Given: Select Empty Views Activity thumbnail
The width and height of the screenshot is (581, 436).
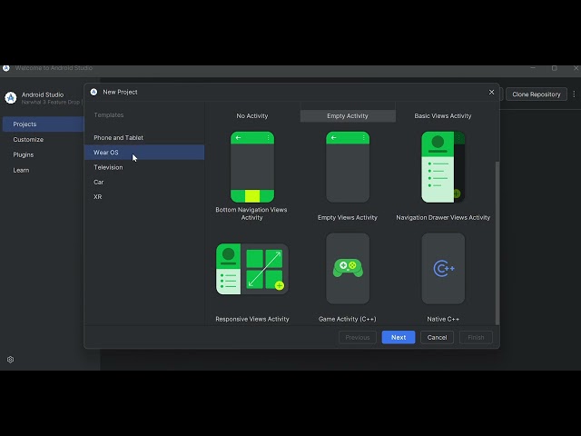Looking at the screenshot, I should coord(348,167).
